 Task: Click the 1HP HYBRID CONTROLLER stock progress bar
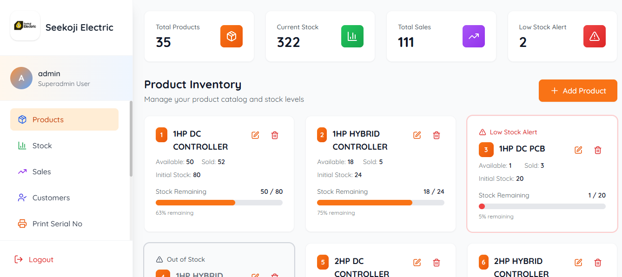381,203
